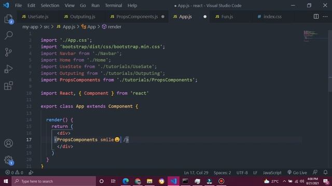Image resolution: width=332 pixels, height=186 pixels.
Task: Open the notifications bell in status bar
Action: [x=325, y=173]
